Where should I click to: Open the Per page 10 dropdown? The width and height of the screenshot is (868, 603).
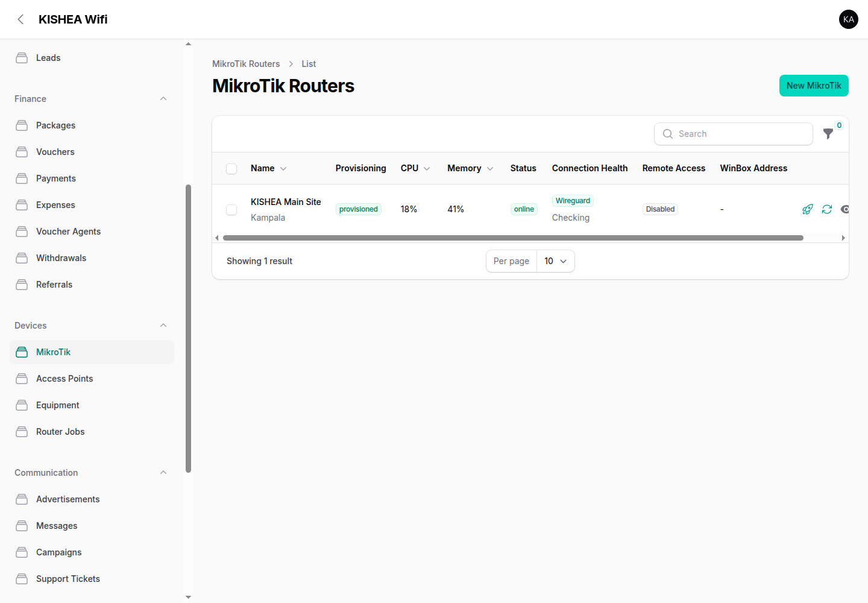click(x=555, y=261)
